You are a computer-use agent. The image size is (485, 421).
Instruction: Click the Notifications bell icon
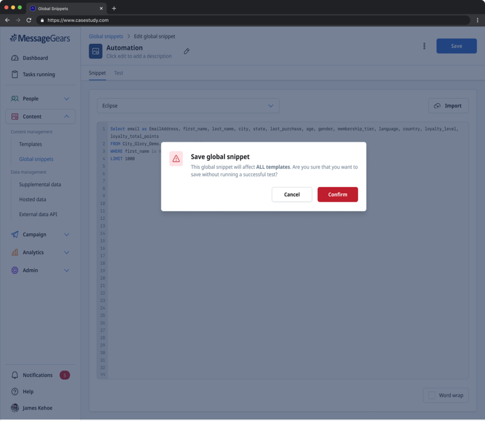(15, 375)
